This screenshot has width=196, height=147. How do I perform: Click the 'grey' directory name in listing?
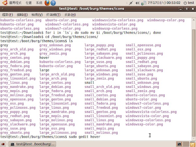click(4, 45)
